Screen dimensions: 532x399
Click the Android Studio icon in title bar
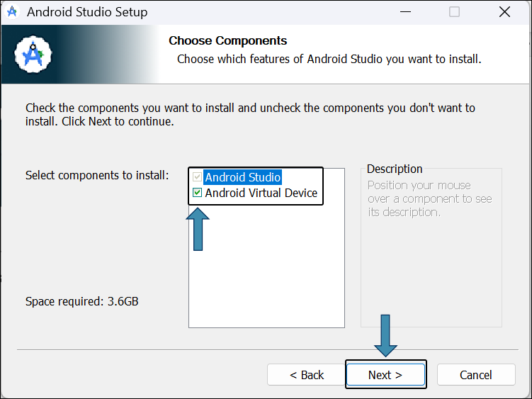coord(12,12)
